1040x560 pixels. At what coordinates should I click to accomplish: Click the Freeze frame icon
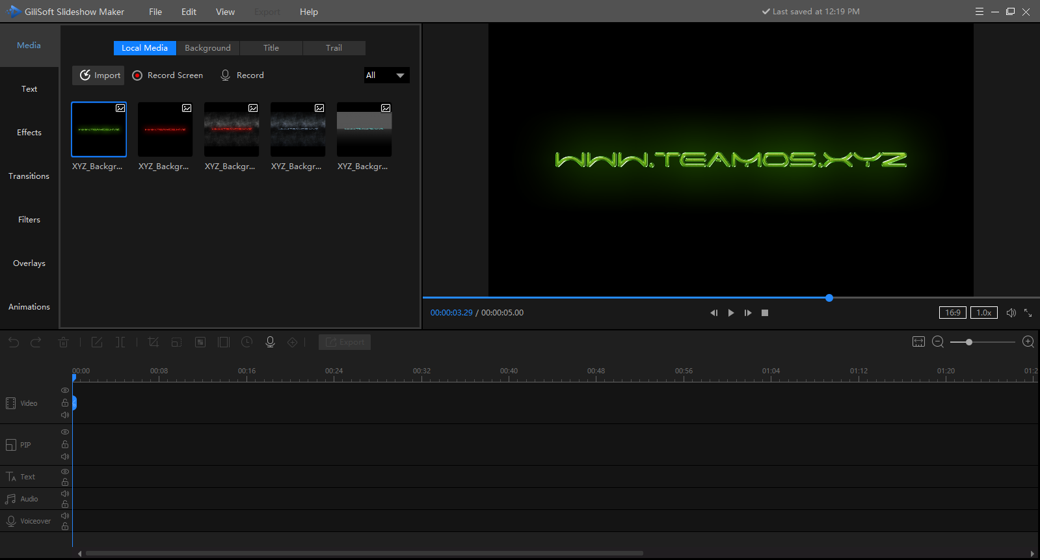click(x=224, y=342)
